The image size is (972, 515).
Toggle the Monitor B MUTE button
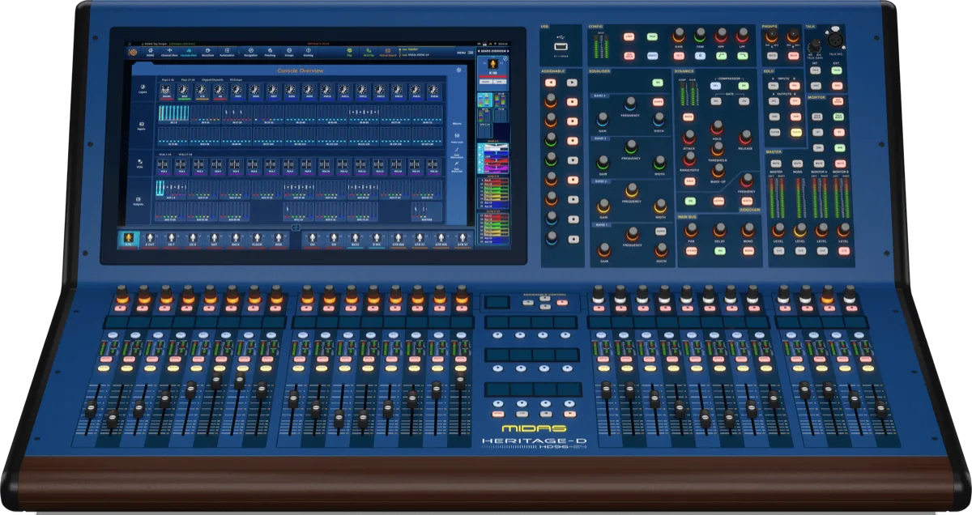[x=840, y=164]
